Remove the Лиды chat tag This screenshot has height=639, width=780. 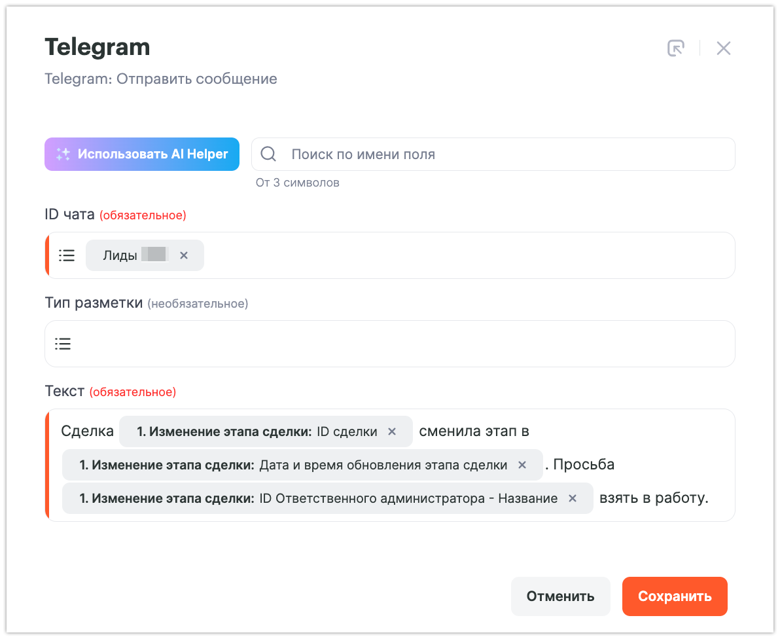click(184, 255)
